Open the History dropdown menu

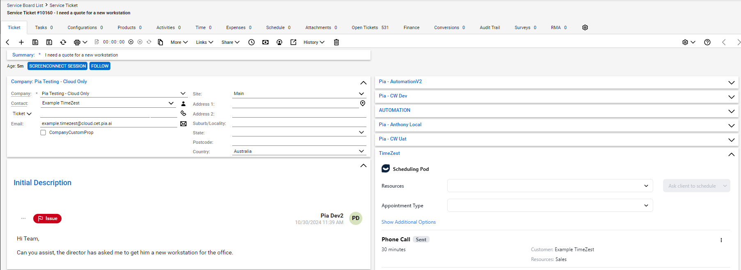tap(314, 42)
